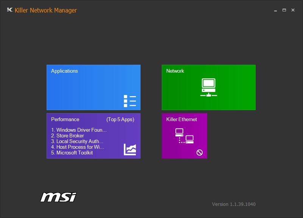
Task: Open the Performance tile heading
Action: click(x=65, y=119)
